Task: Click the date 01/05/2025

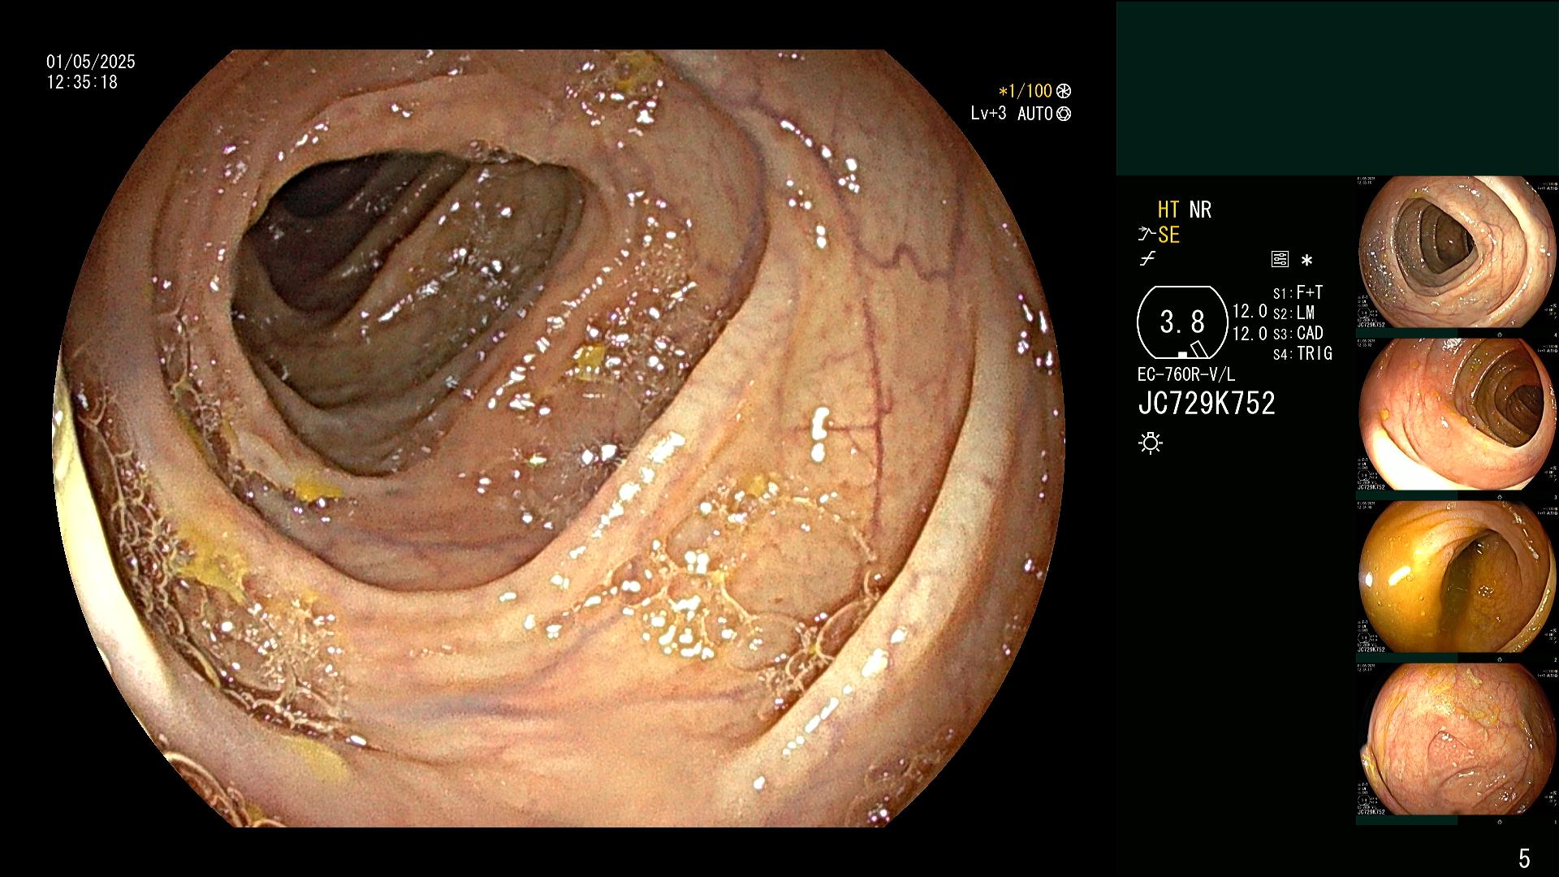Action: pyautogui.click(x=91, y=62)
